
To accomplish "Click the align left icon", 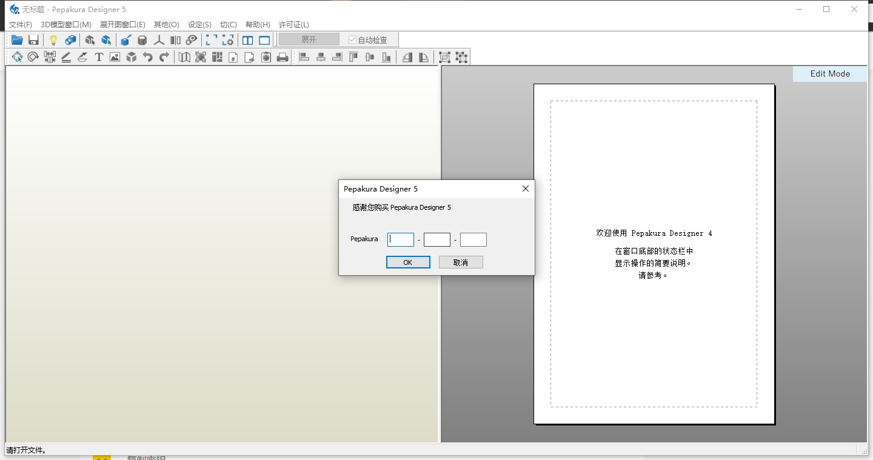I will point(304,57).
